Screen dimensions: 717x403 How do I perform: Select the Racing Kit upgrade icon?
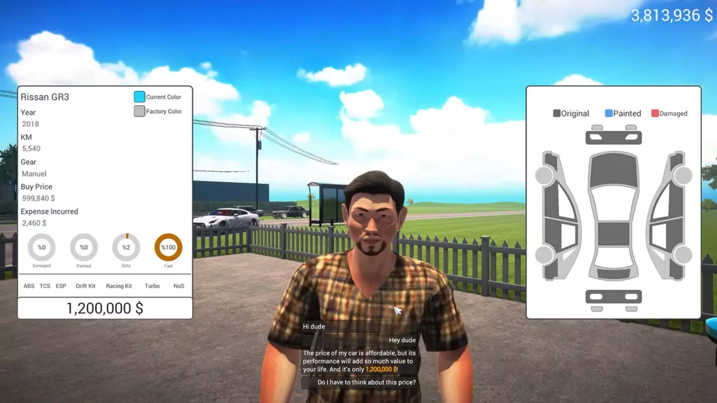[x=119, y=285]
